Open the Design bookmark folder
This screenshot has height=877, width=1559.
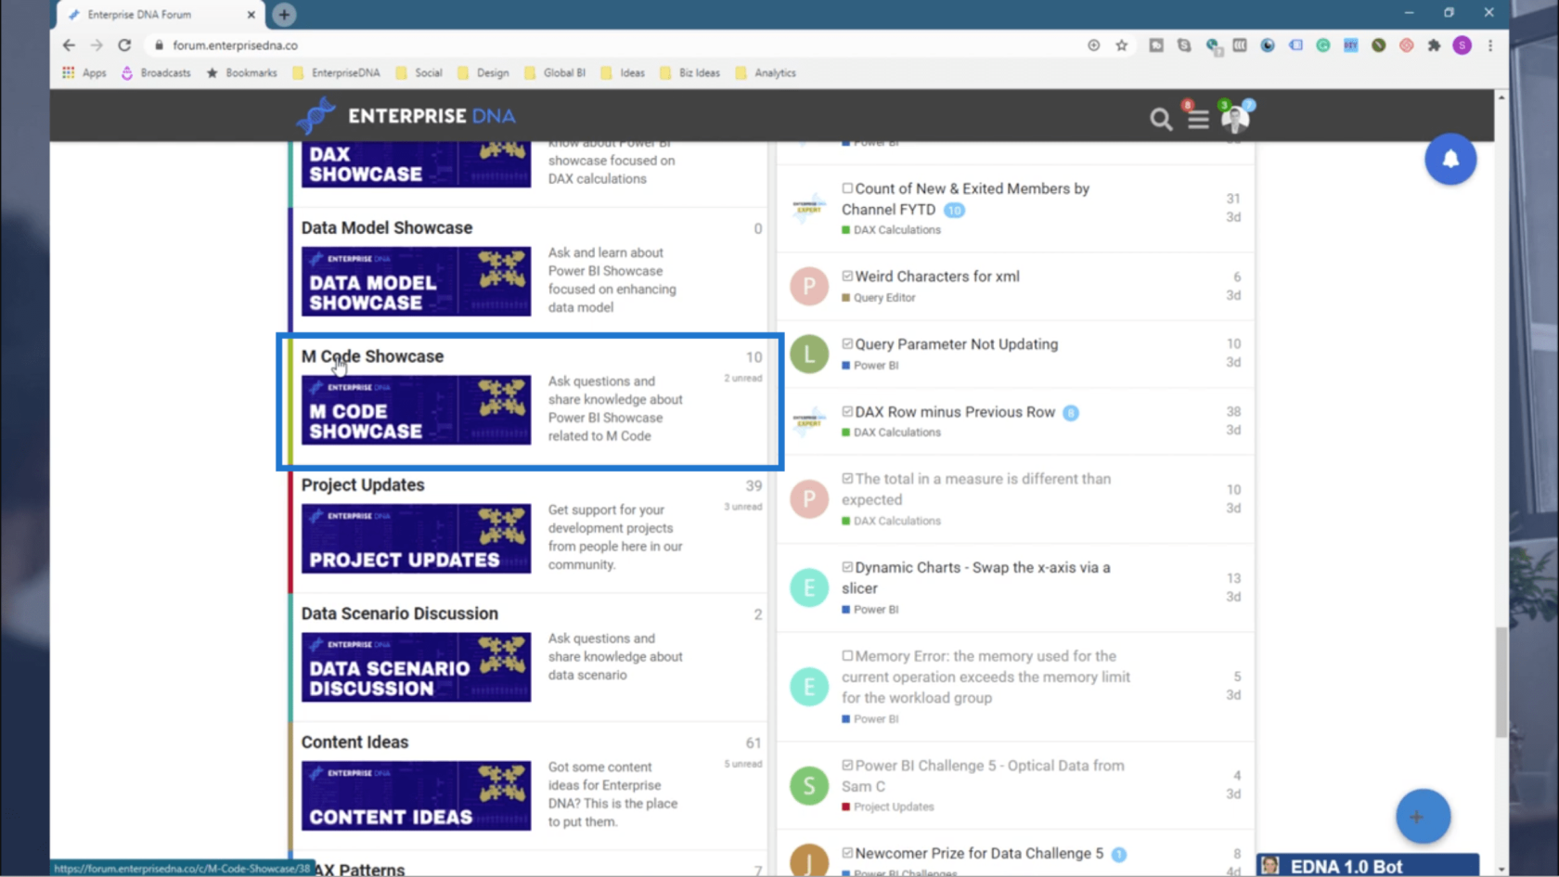point(483,72)
